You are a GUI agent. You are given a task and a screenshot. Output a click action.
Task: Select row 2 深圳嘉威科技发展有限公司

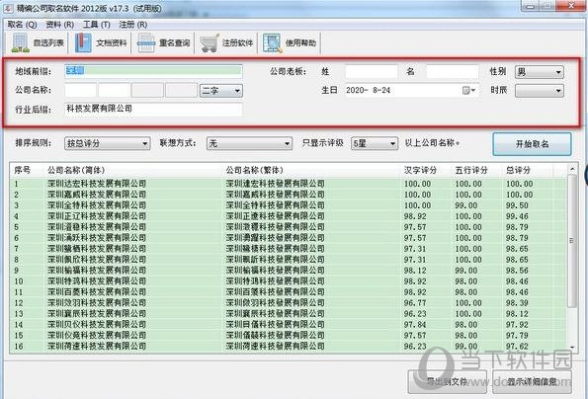coord(289,195)
